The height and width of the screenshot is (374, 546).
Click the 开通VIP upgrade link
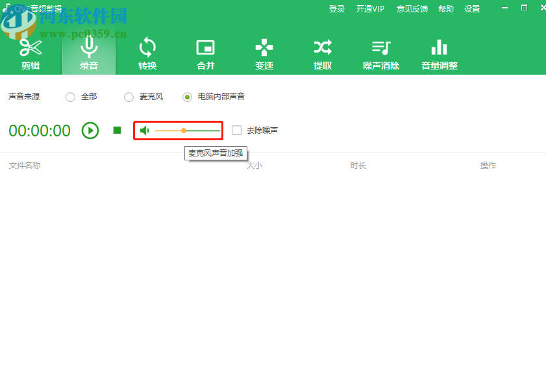[x=370, y=8]
